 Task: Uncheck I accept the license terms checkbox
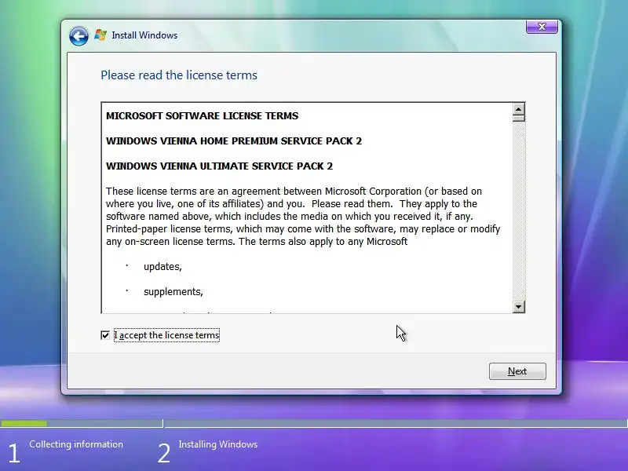pos(105,335)
